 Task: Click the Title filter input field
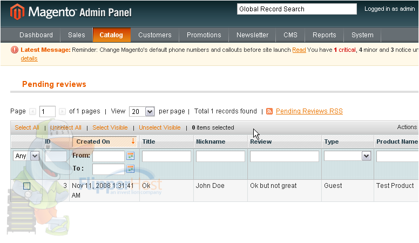166,156
